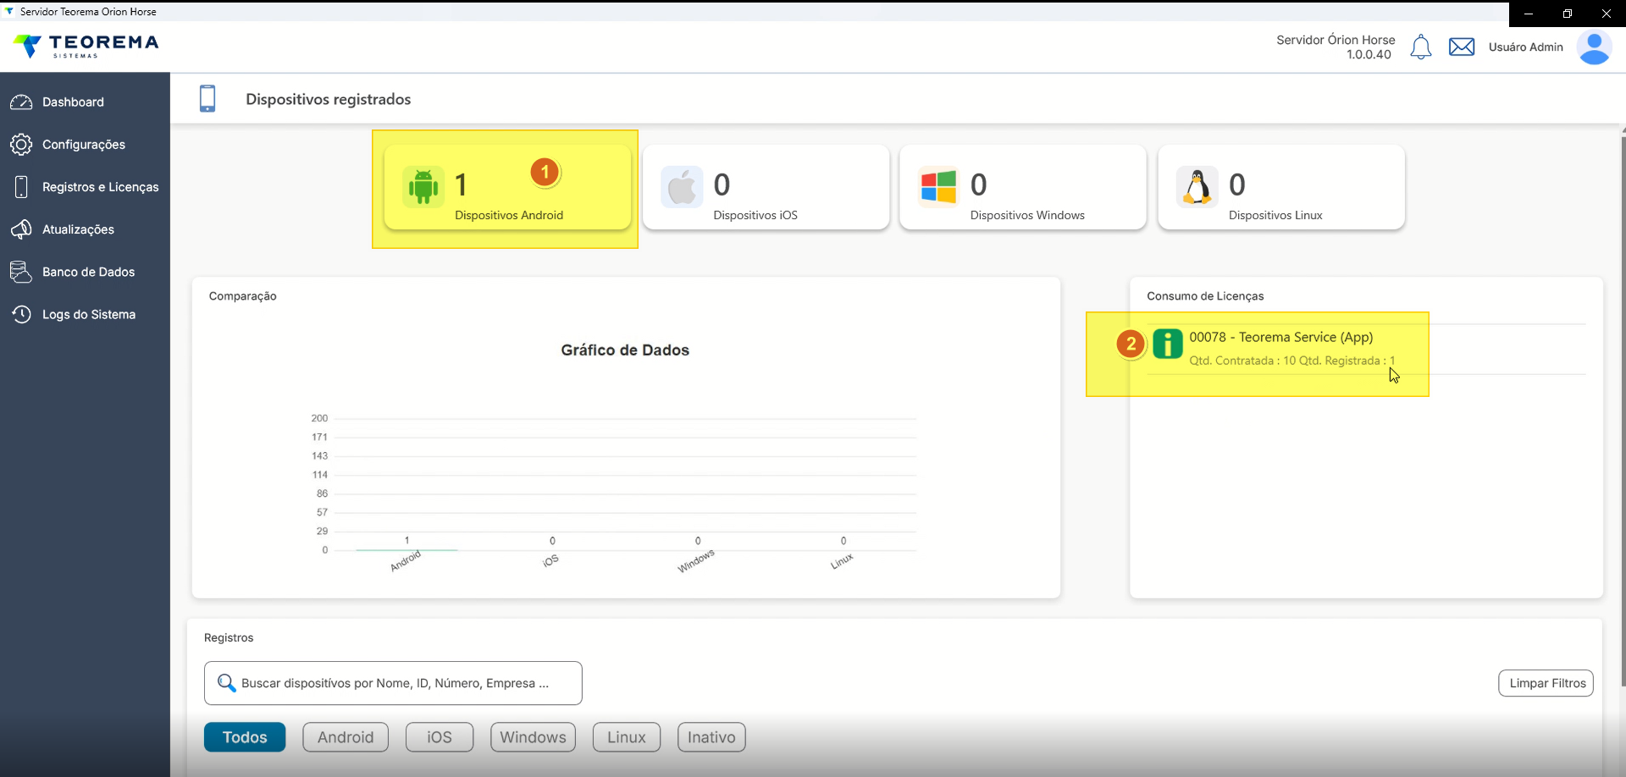Open the Dispositivos Windows card

coord(1023,187)
